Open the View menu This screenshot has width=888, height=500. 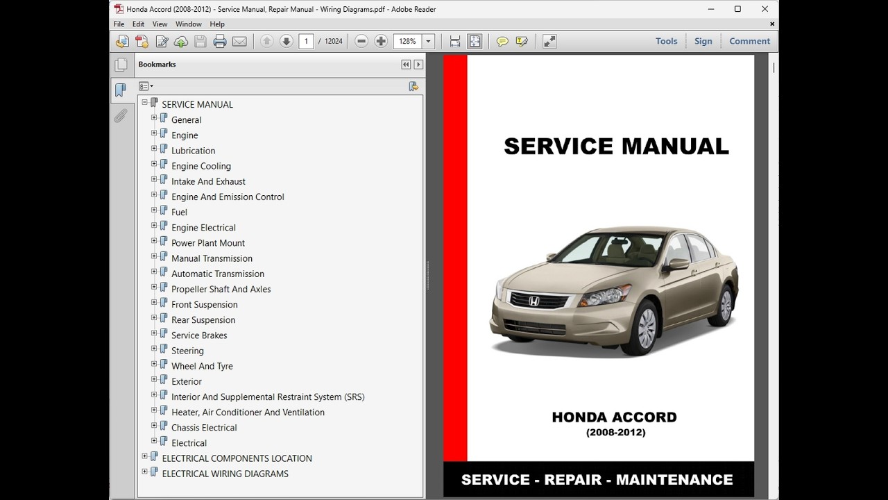(160, 24)
